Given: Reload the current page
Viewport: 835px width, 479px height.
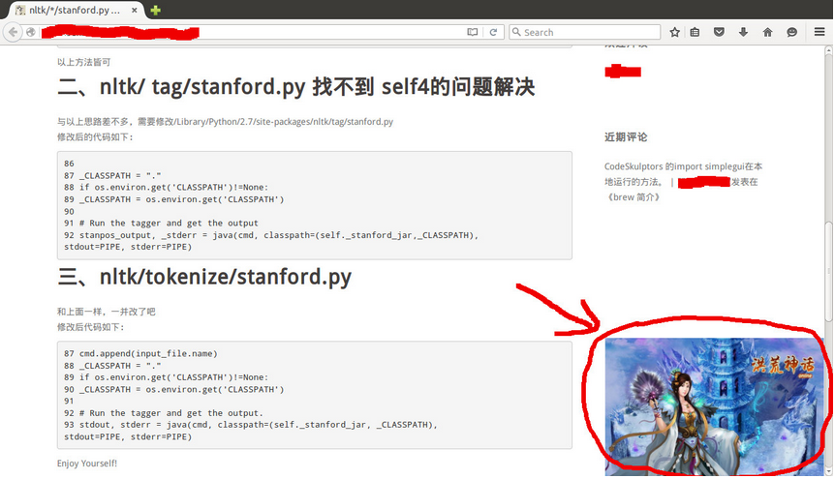Looking at the screenshot, I should coord(493,32).
